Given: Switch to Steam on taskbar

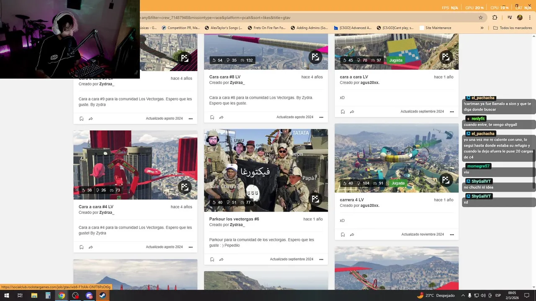Looking at the screenshot, I should tap(102, 296).
